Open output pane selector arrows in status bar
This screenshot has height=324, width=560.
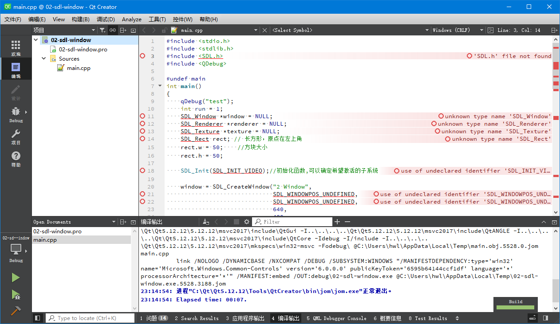coord(457,318)
